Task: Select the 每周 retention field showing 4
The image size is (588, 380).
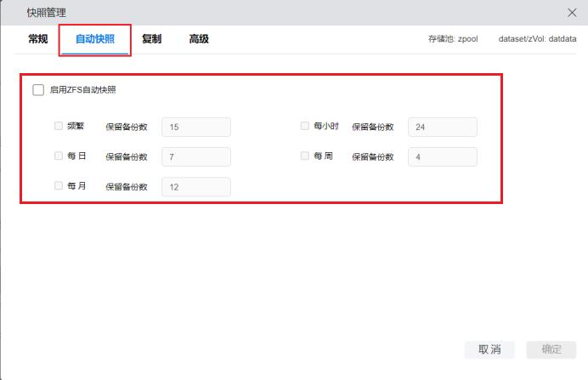Action: click(443, 157)
